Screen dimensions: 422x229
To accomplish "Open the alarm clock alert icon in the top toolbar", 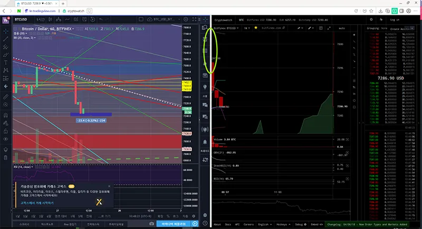I will point(84,19).
